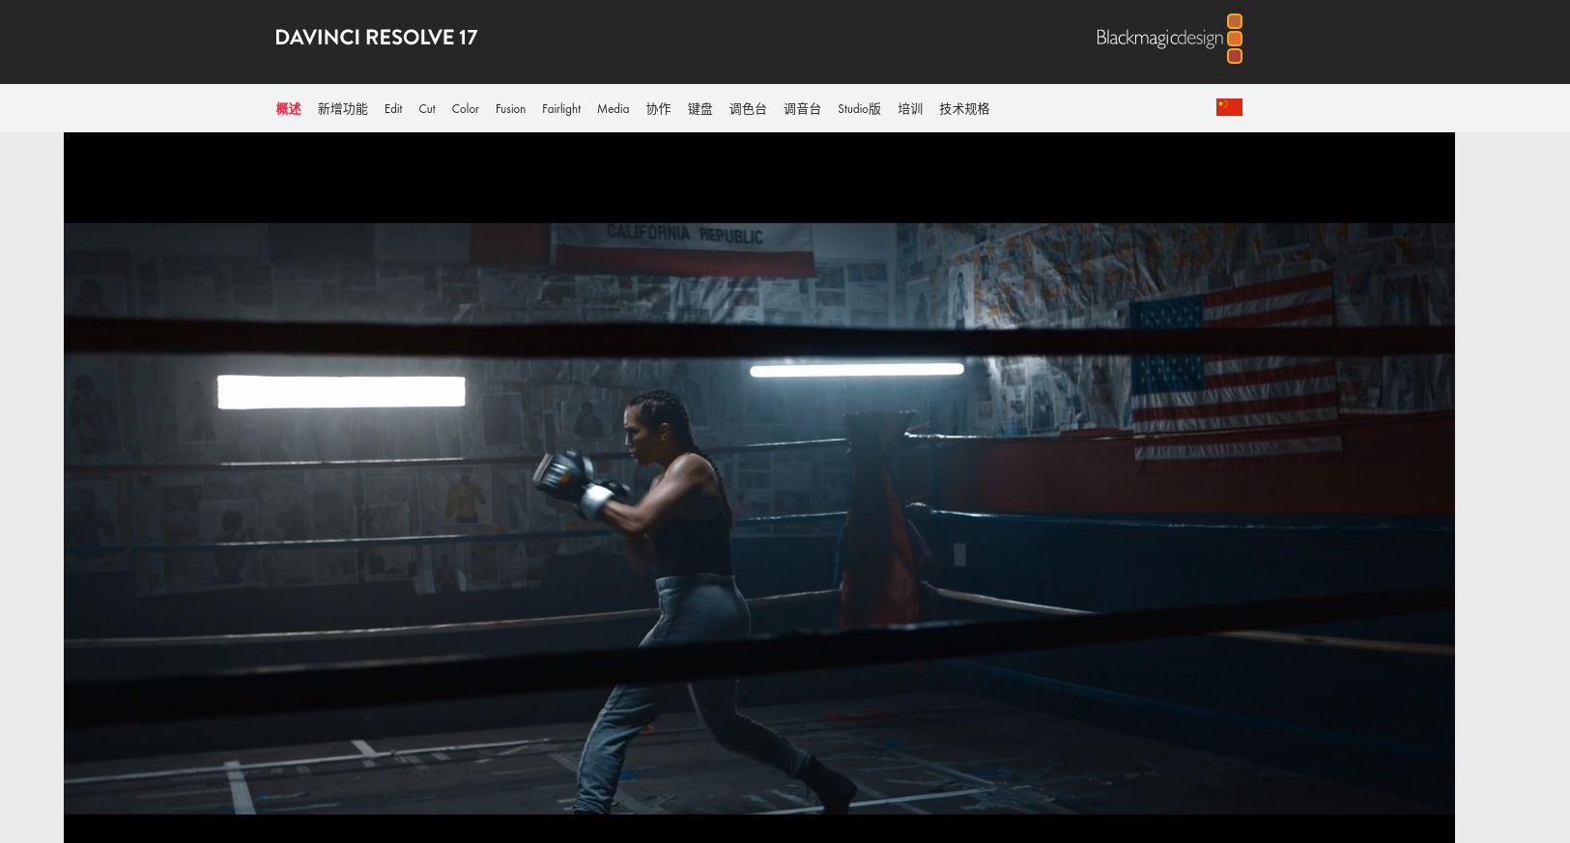View the 技术规格 tech specs page
Viewport: 1570px width, 843px height.
pos(964,109)
